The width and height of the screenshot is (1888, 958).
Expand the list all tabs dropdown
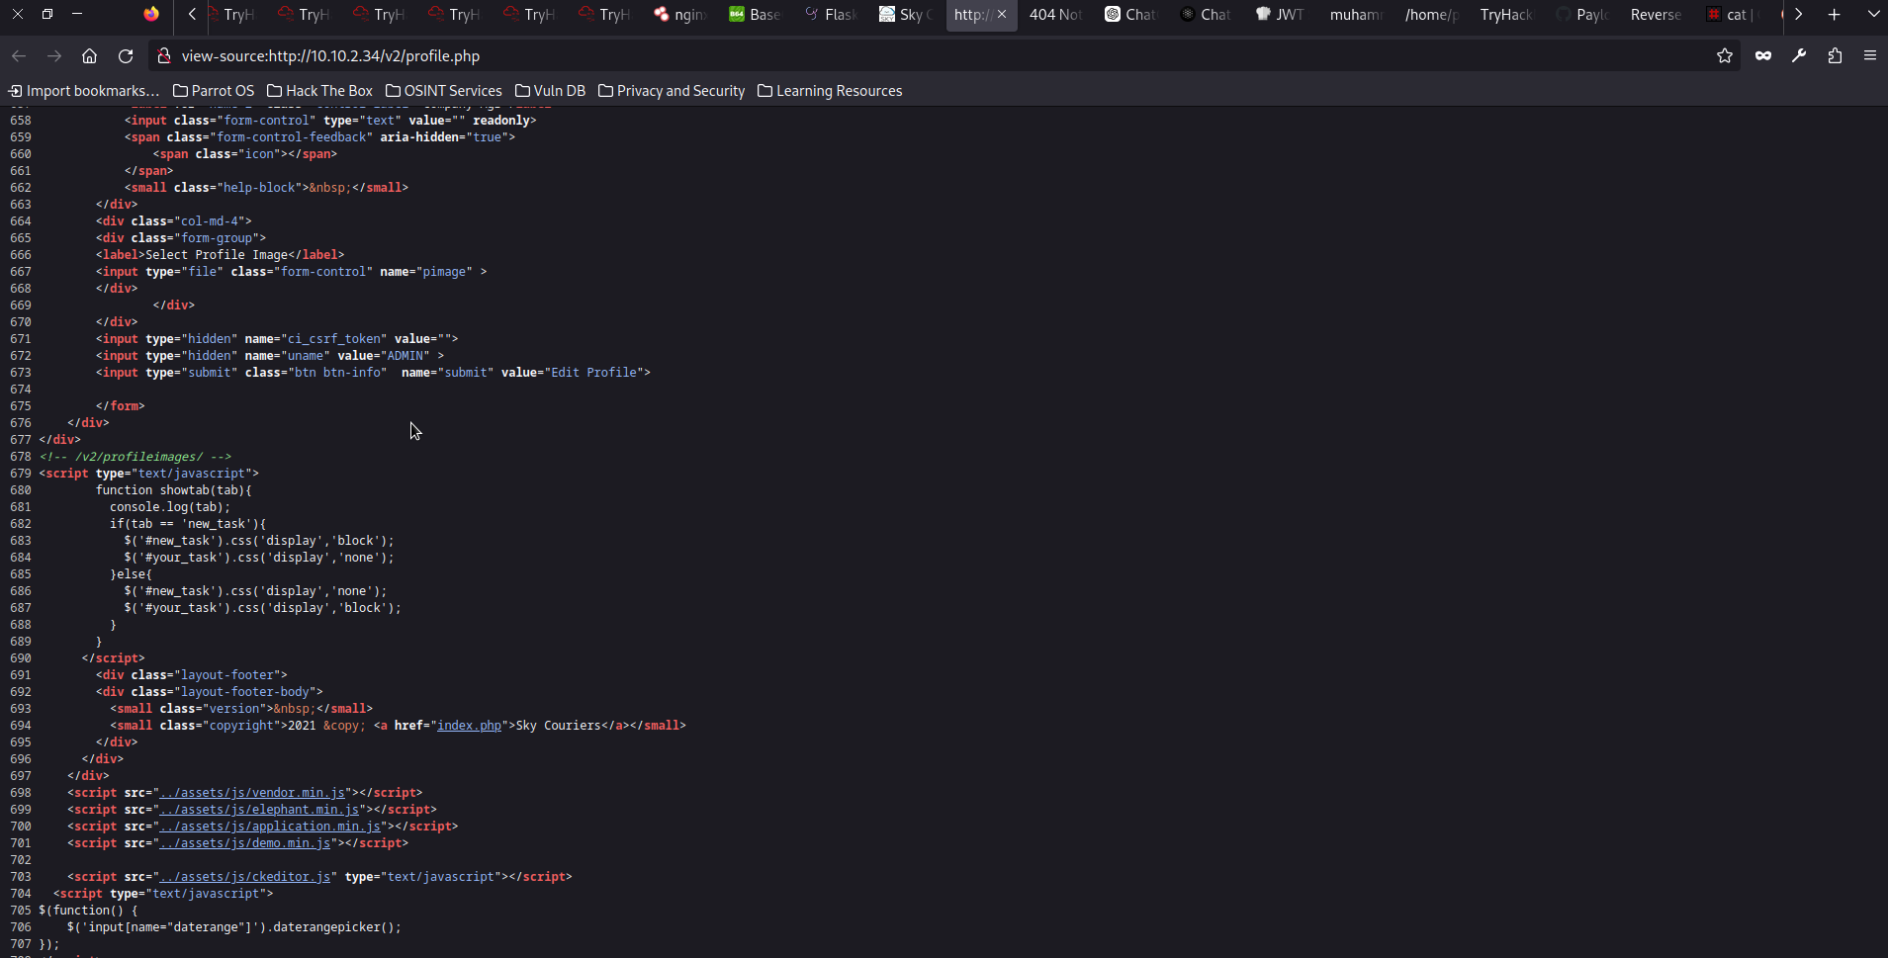click(1873, 14)
